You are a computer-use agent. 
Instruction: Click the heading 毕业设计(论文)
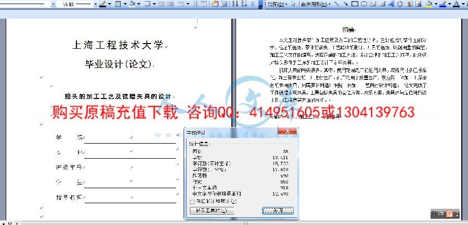(119, 64)
